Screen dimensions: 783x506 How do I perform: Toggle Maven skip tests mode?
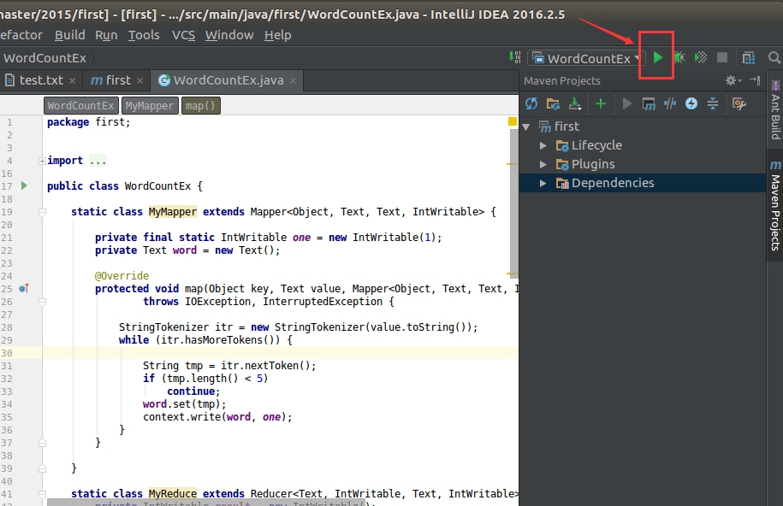[x=691, y=103]
